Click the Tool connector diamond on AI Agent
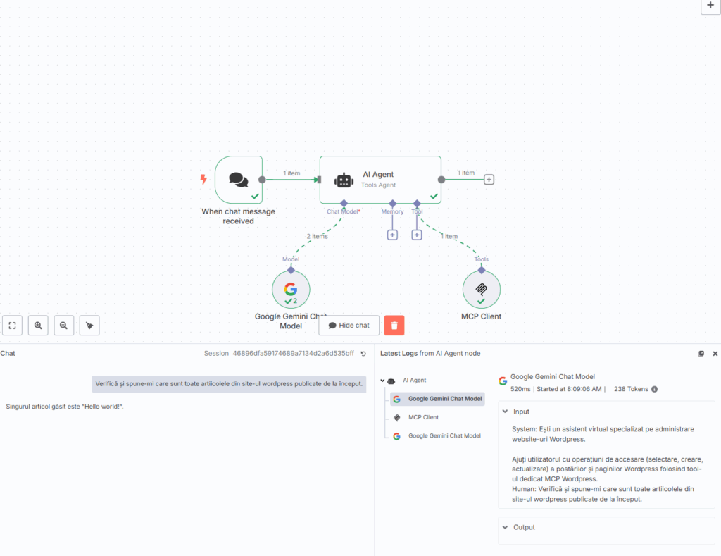Viewport: 721px width, 556px height. click(417, 204)
